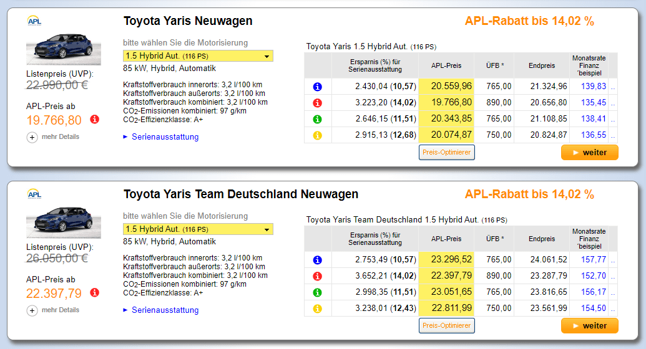
Task: Click APL-Preis cell 19.766,80 in table
Action: (447, 102)
